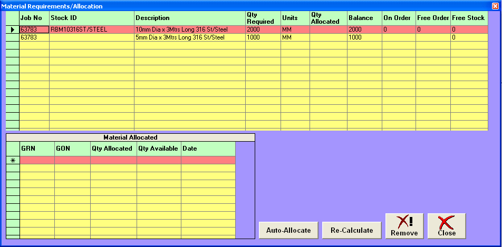Click Qty Required value 1000
502x247 pixels.
coord(263,37)
